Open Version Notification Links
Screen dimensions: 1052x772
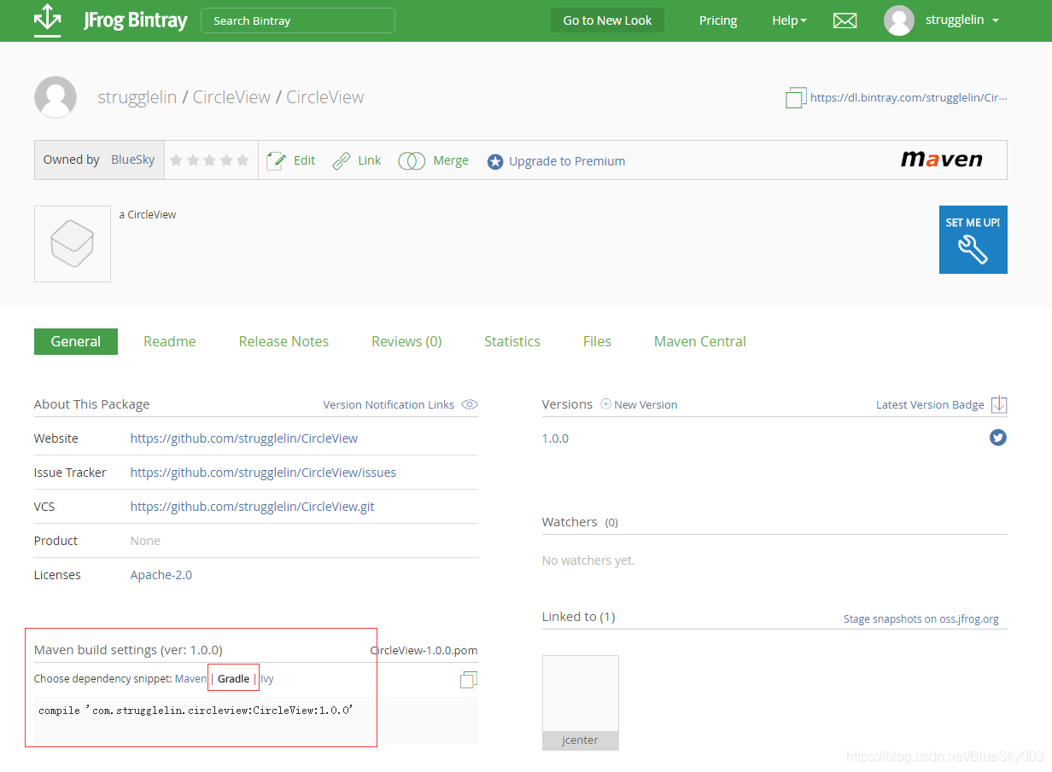[389, 404]
